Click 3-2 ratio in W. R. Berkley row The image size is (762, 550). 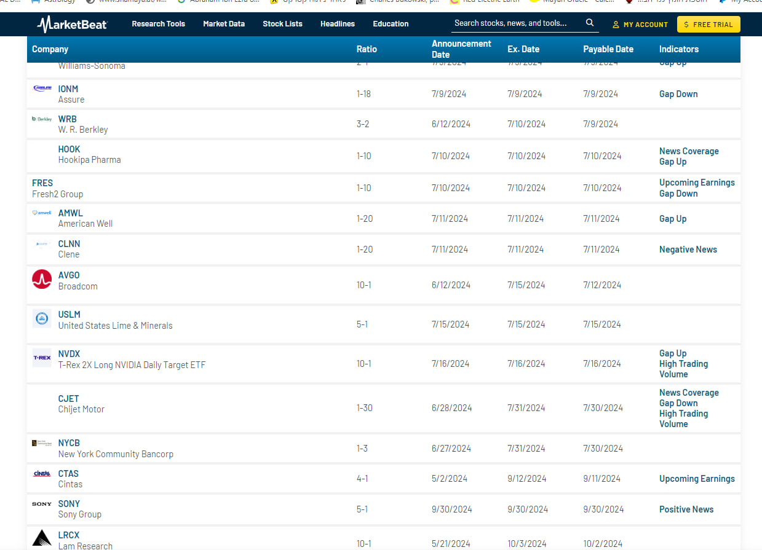click(x=363, y=124)
